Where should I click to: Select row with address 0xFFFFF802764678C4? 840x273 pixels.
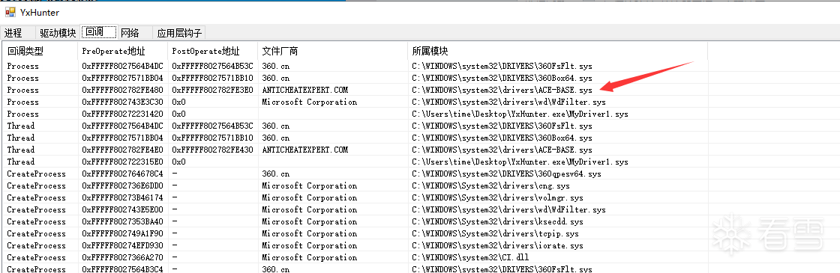click(355, 174)
